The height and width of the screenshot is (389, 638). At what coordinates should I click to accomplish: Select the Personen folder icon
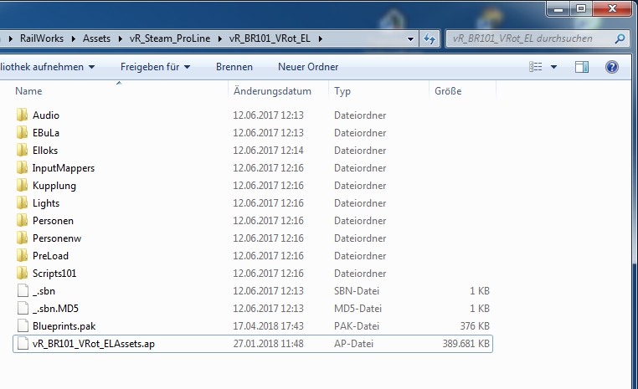coord(23,220)
